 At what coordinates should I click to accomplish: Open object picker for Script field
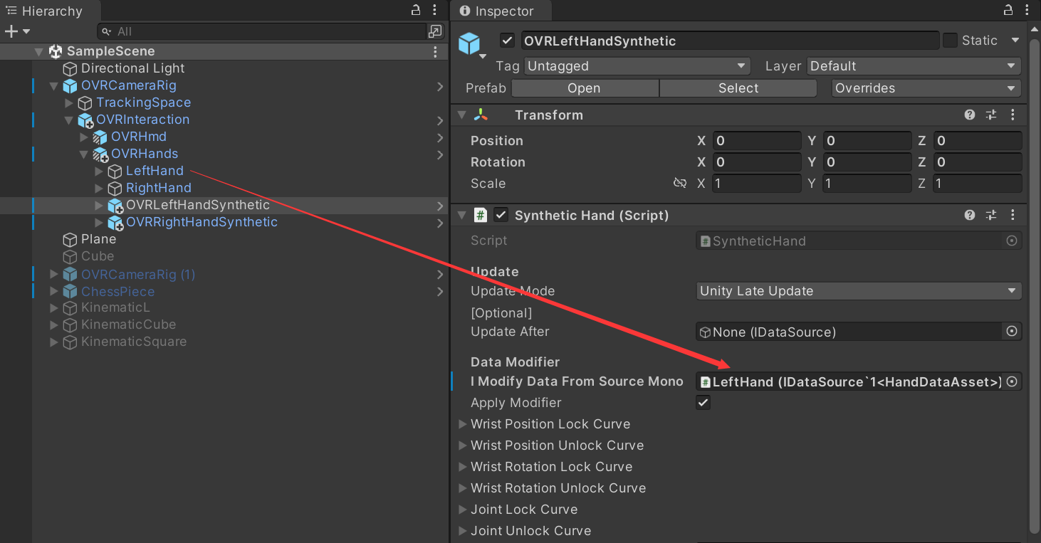point(1011,241)
